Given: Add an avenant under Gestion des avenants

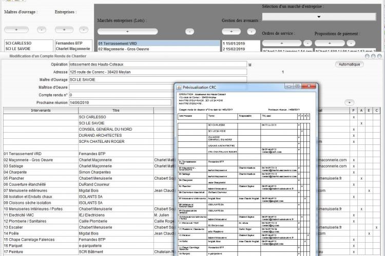Looking at the screenshot, I should tap(232, 32).
